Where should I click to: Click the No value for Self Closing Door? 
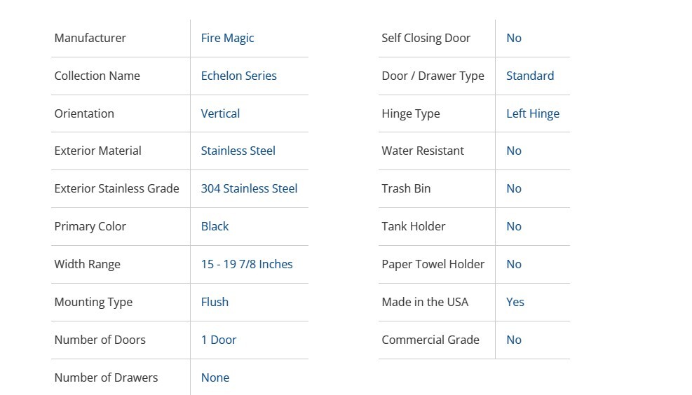(513, 38)
